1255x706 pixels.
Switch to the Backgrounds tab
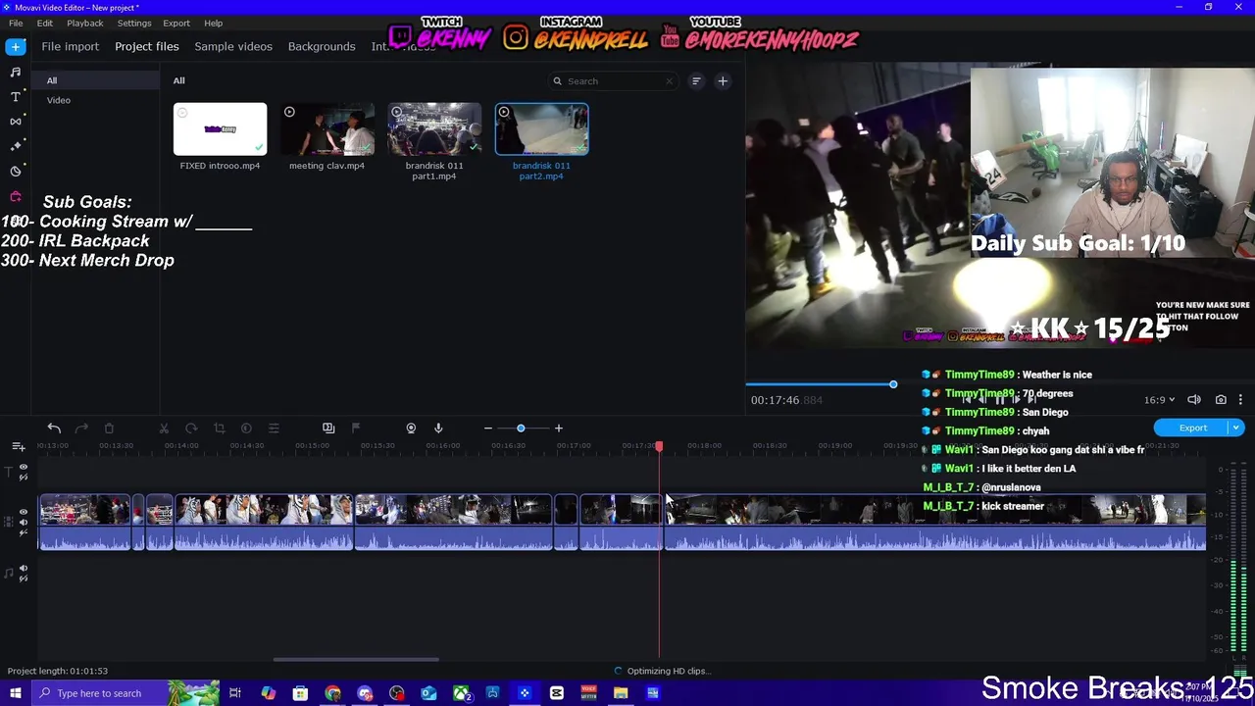pos(322,46)
